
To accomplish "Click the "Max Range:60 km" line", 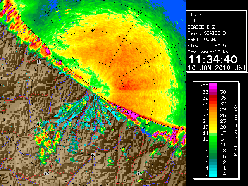I will coord(208,52).
